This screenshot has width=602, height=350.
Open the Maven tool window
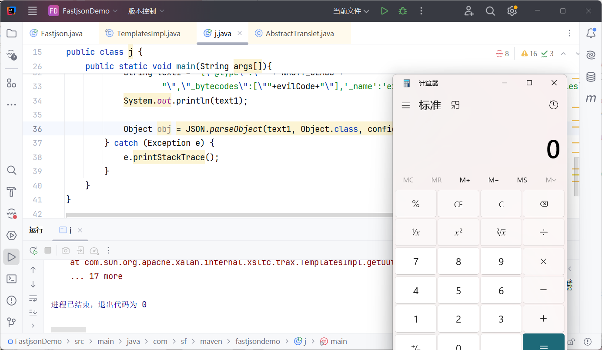click(x=591, y=99)
